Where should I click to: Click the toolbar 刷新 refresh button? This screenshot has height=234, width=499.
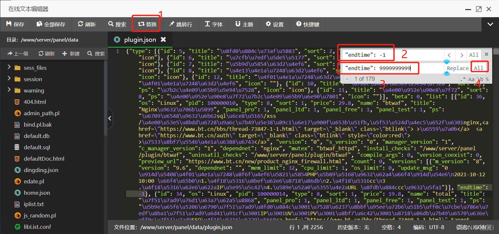click(x=87, y=24)
